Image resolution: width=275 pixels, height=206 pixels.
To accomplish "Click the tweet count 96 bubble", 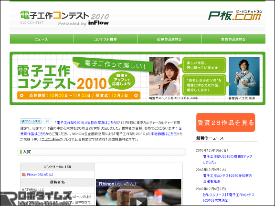I will [x=47, y=121].
